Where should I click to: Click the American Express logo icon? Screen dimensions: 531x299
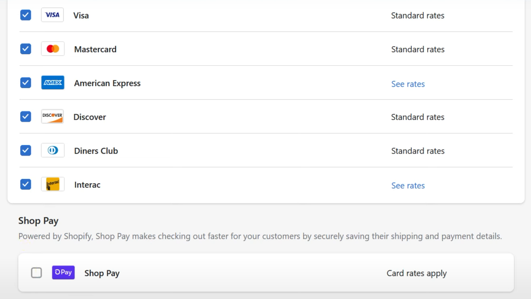53,83
